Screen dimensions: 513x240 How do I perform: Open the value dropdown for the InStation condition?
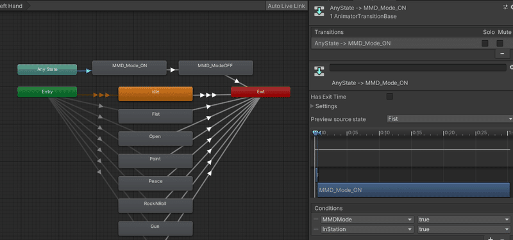(x=463, y=230)
